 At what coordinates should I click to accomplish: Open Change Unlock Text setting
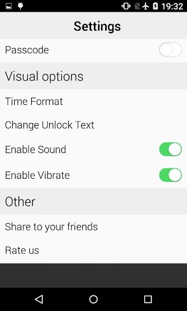point(93,125)
